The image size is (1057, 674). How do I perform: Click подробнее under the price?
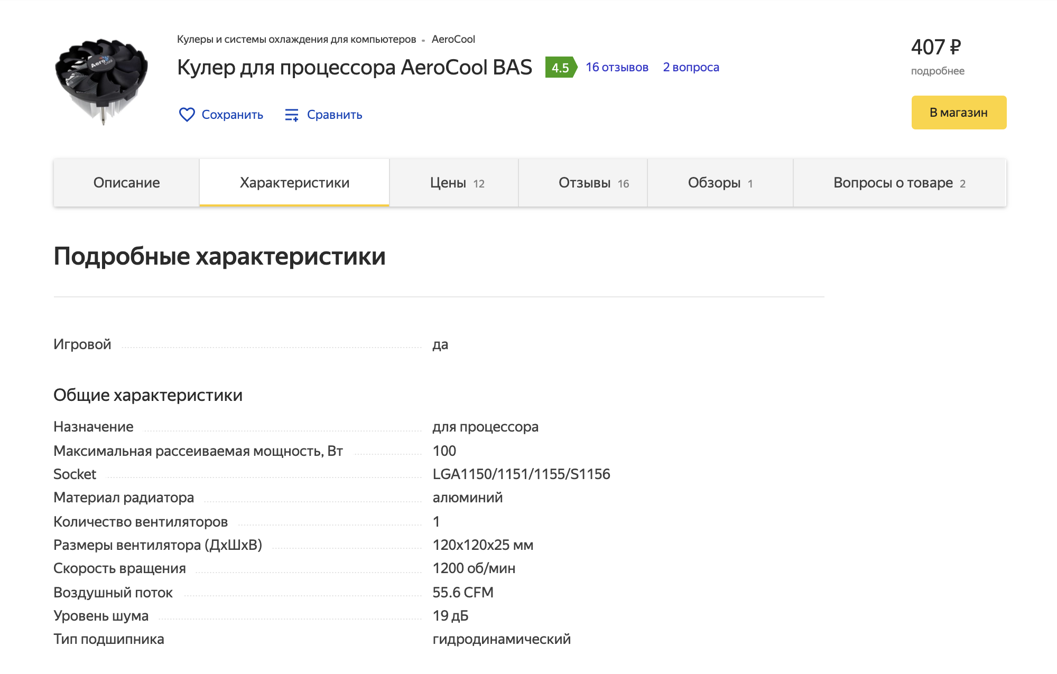click(x=938, y=71)
